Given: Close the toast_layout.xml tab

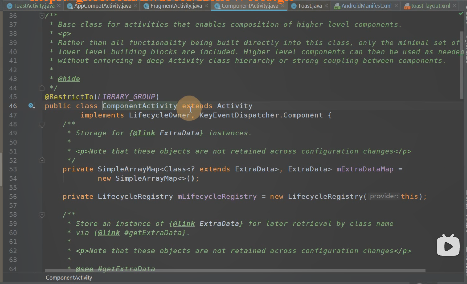Looking at the screenshot, I should pyautogui.click(x=454, y=6).
